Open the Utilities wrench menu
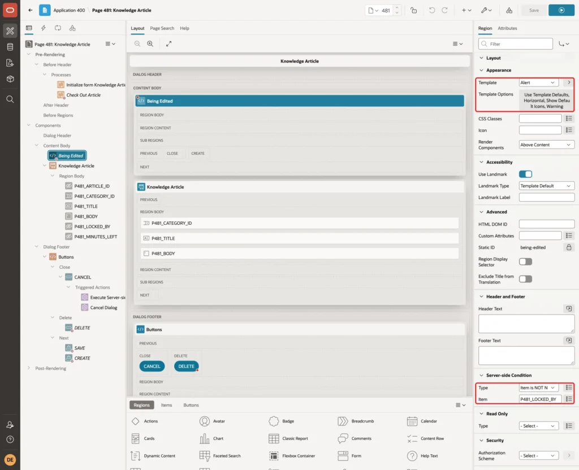Viewport: 579px width, 470px height. pos(486,10)
